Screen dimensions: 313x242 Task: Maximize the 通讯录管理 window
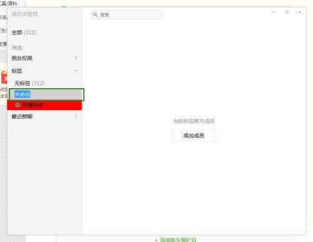pos(287,12)
